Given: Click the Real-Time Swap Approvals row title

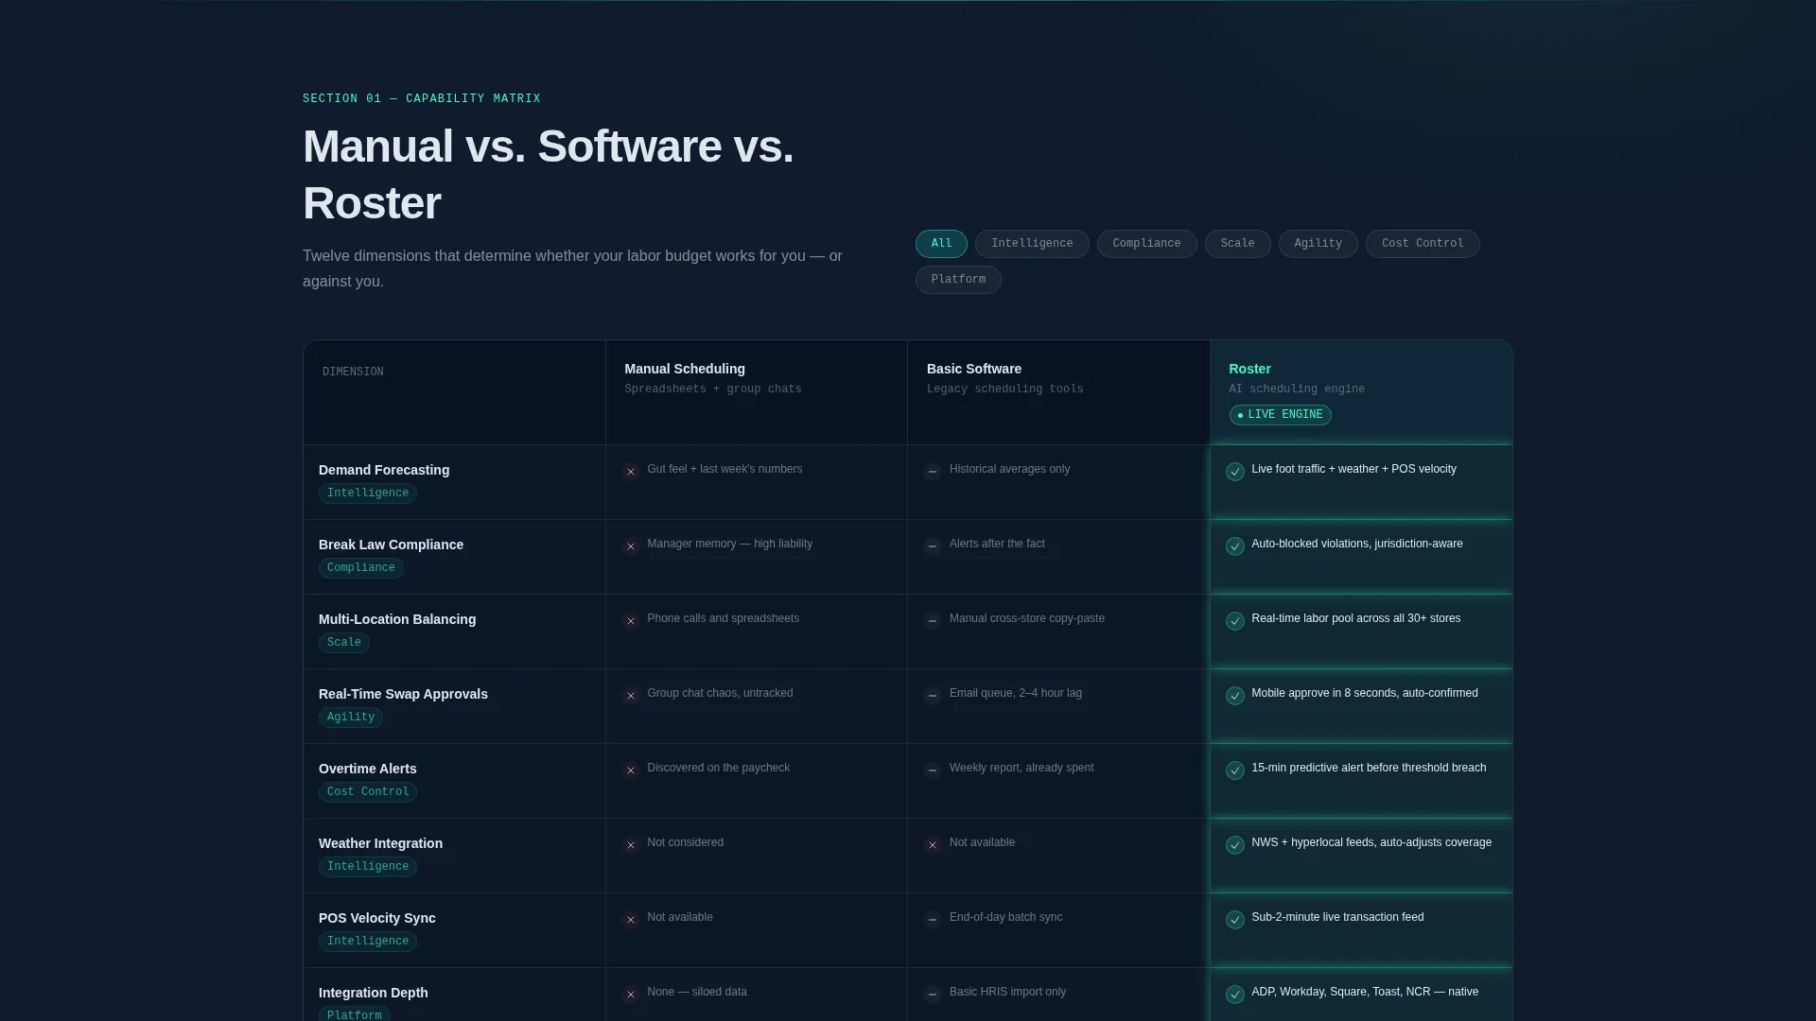Looking at the screenshot, I should (403, 694).
